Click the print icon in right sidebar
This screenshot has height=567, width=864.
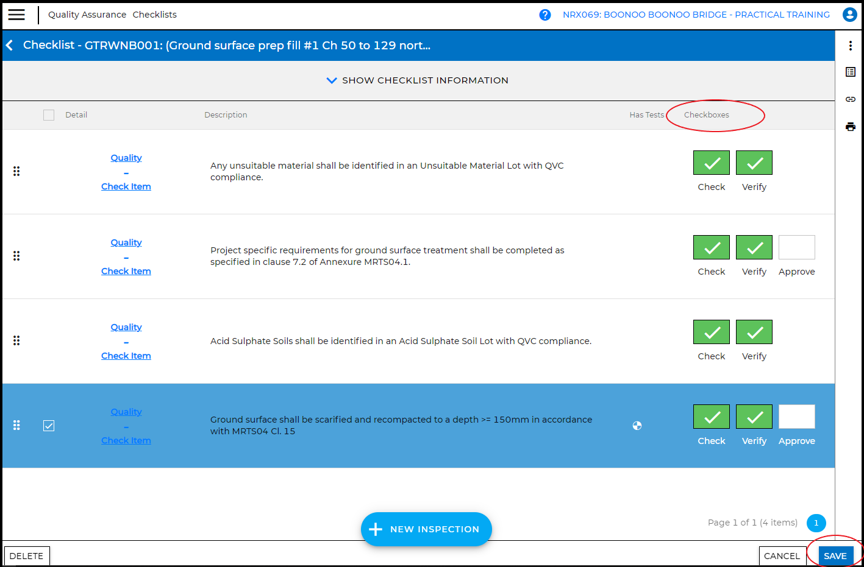tap(851, 127)
